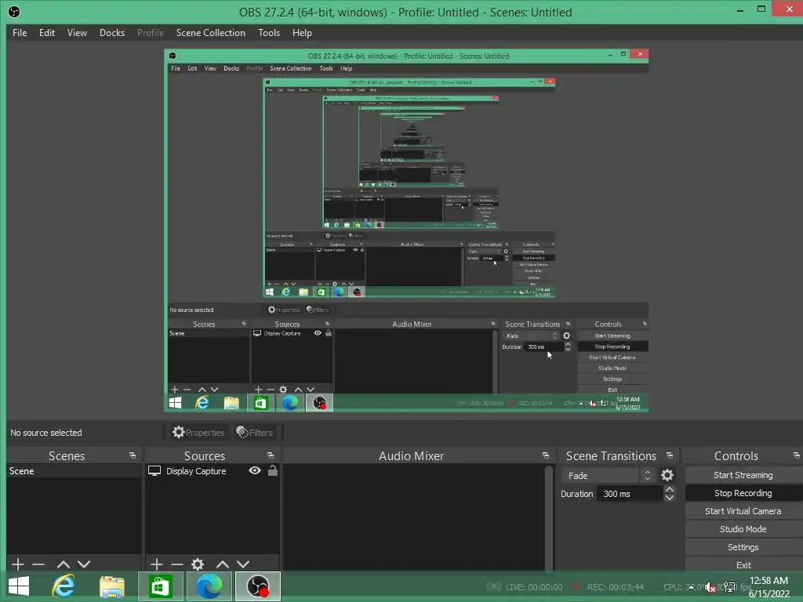The image size is (803, 602).
Task: Click Start Virtual Camera
Action: (x=743, y=511)
